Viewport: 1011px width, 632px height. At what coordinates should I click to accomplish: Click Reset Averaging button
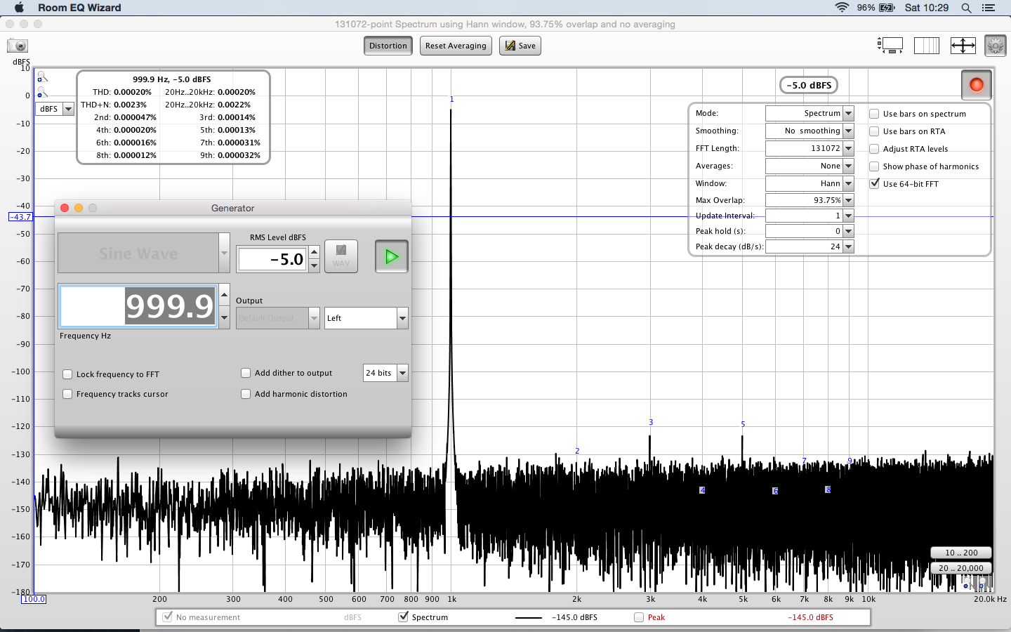point(456,46)
